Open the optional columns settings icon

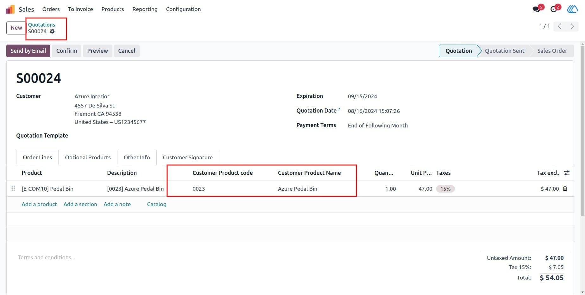(x=567, y=173)
